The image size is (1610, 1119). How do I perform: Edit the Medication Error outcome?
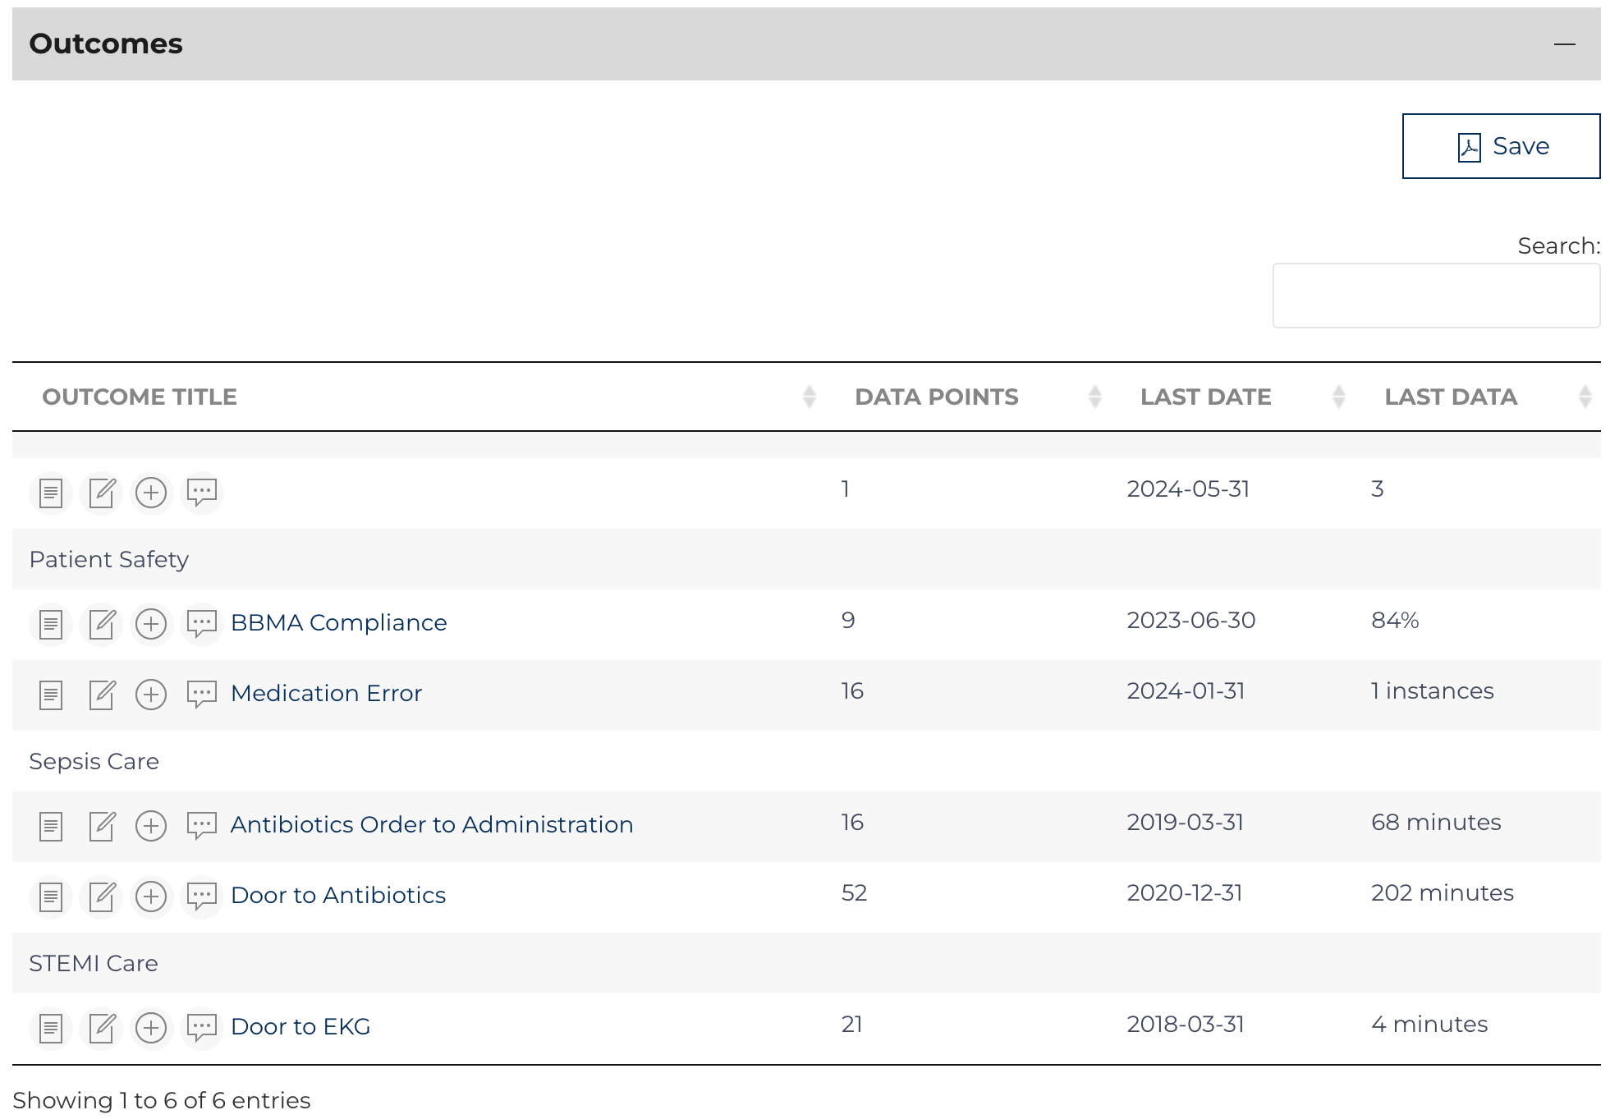[x=102, y=695]
